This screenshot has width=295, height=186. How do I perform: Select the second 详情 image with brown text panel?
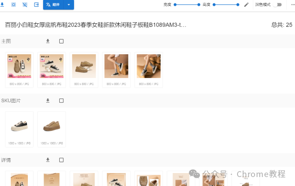[52, 179]
